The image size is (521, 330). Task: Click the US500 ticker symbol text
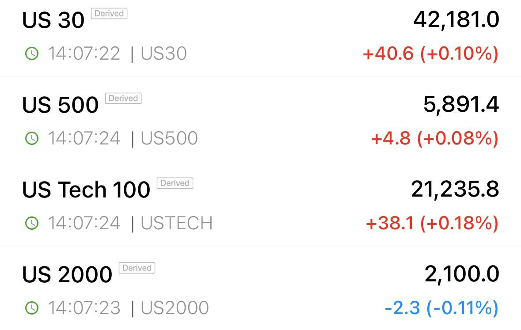169,138
